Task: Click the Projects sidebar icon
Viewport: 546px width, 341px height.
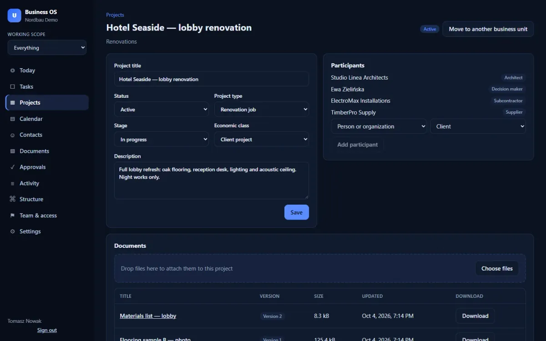Action: [x=12, y=103]
